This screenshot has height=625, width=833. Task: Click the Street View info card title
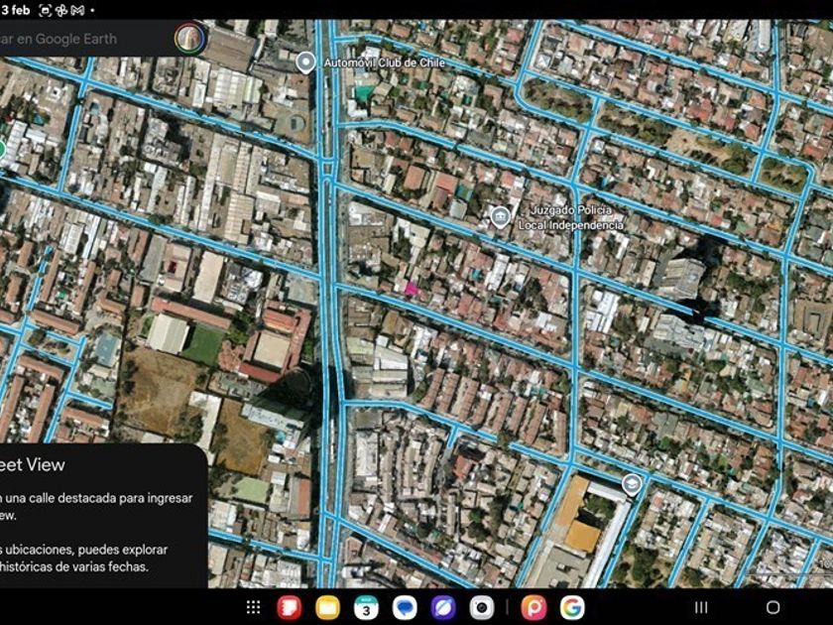pyautogui.click(x=32, y=464)
